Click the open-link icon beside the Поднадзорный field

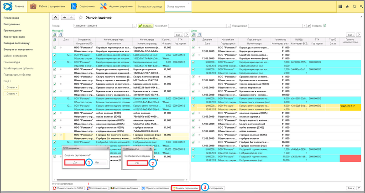point(309,26)
